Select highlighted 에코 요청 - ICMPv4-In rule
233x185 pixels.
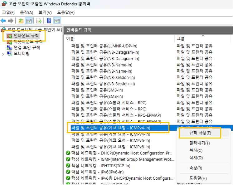110,128
